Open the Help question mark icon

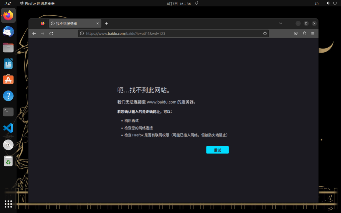(x=8, y=96)
